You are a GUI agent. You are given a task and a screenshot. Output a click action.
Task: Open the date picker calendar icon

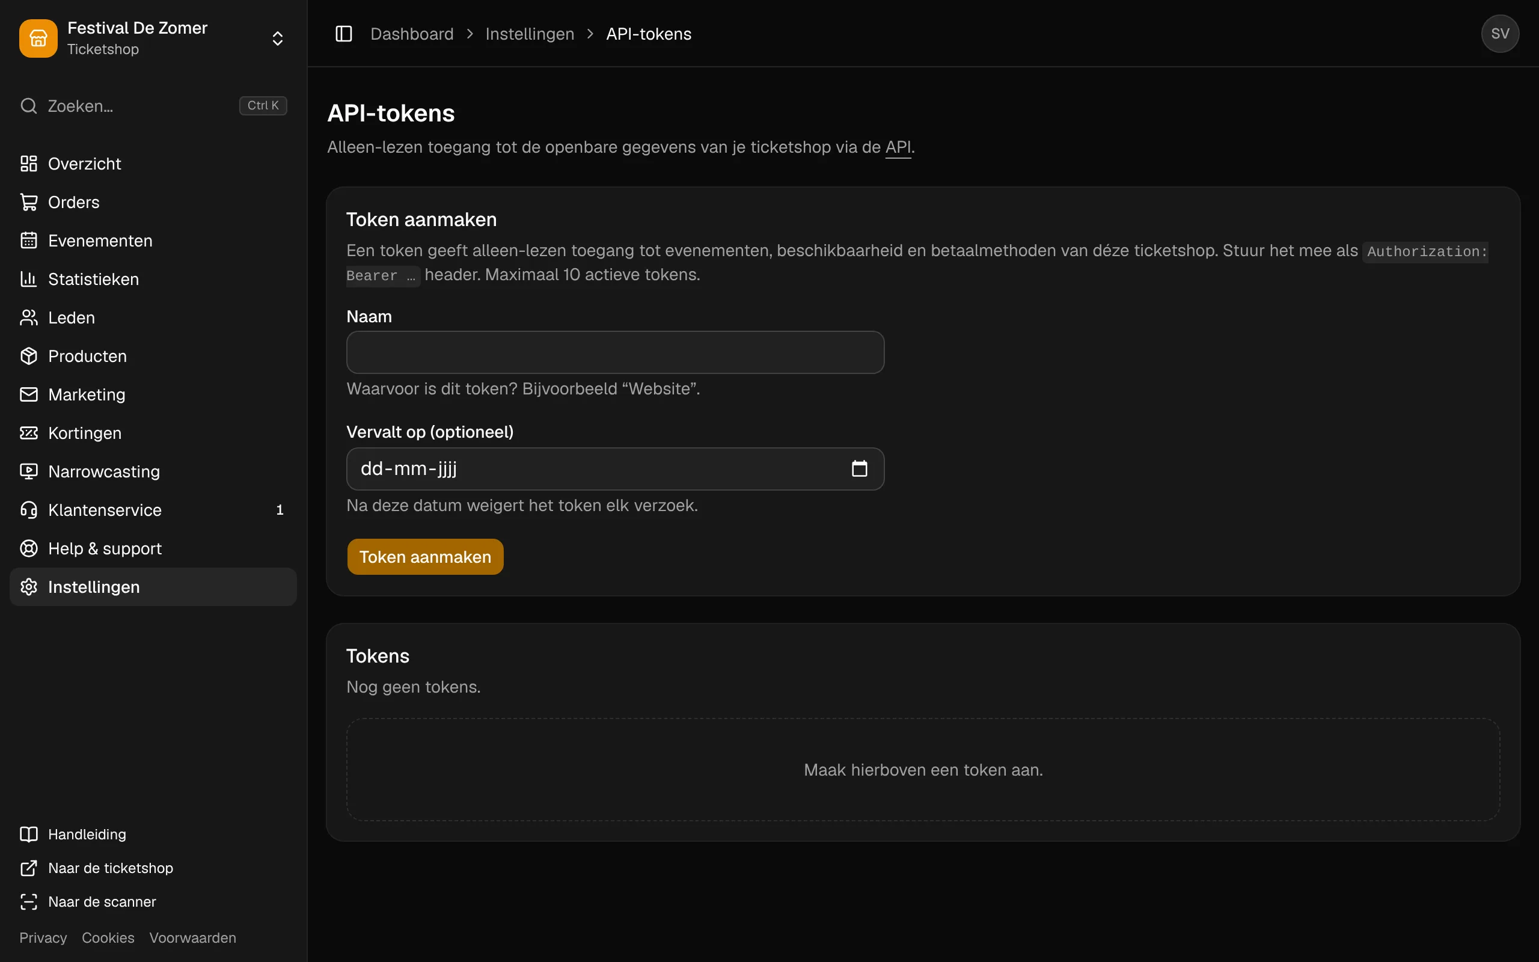click(x=859, y=469)
